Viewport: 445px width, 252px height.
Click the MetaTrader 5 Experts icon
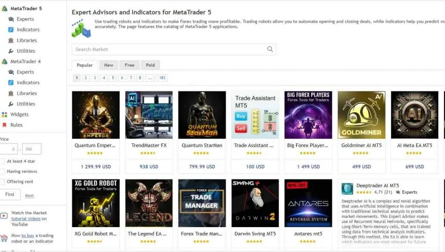click(11, 19)
